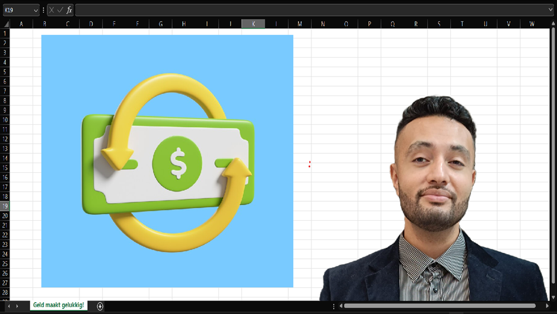Select the dollar bill money image
This screenshot has width=557, height=314.
click(167, 161)
